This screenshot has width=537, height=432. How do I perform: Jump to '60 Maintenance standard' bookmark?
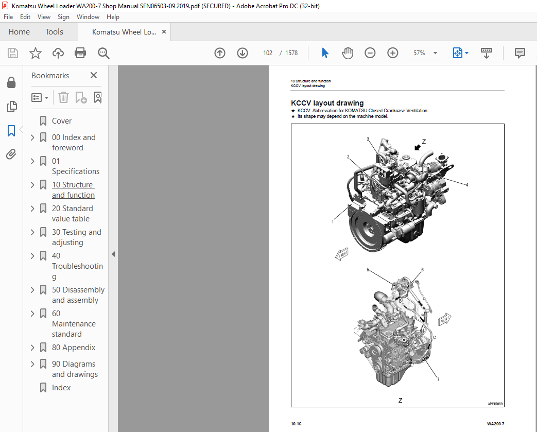74,324
